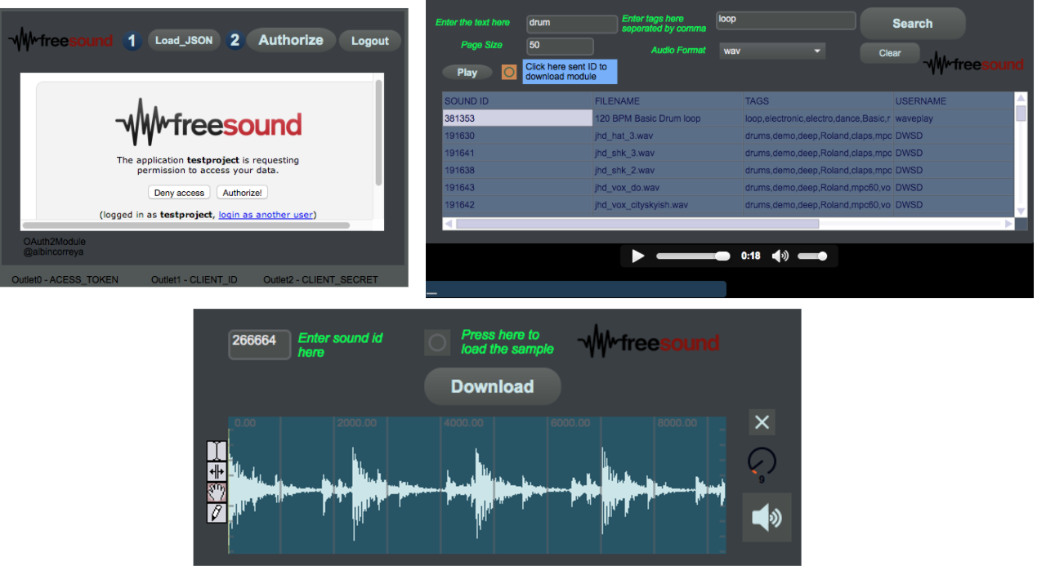Select the waveform hand move tool

pos(217,492)
